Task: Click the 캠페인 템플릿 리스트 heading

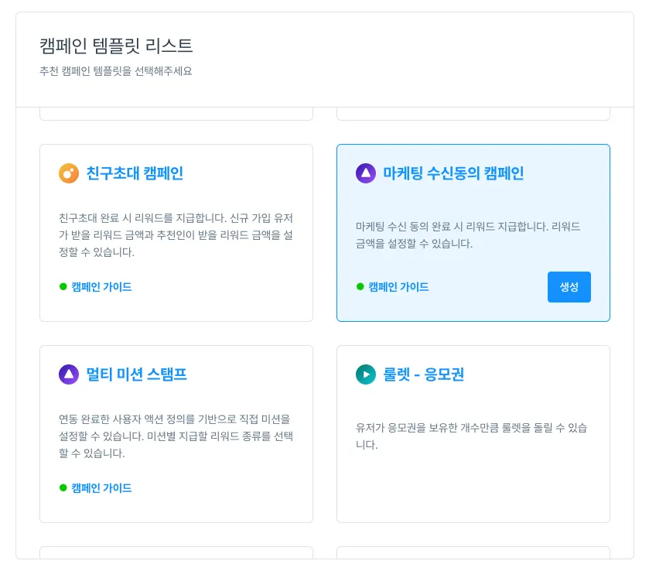Action: [116, 46]
